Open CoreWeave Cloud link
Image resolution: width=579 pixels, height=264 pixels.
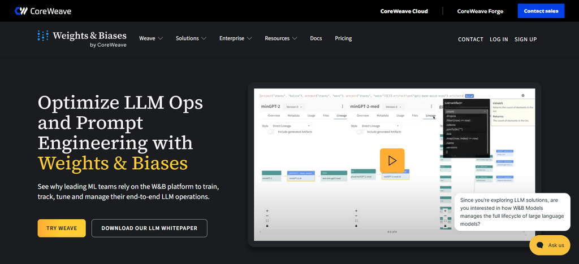point(404,11)
